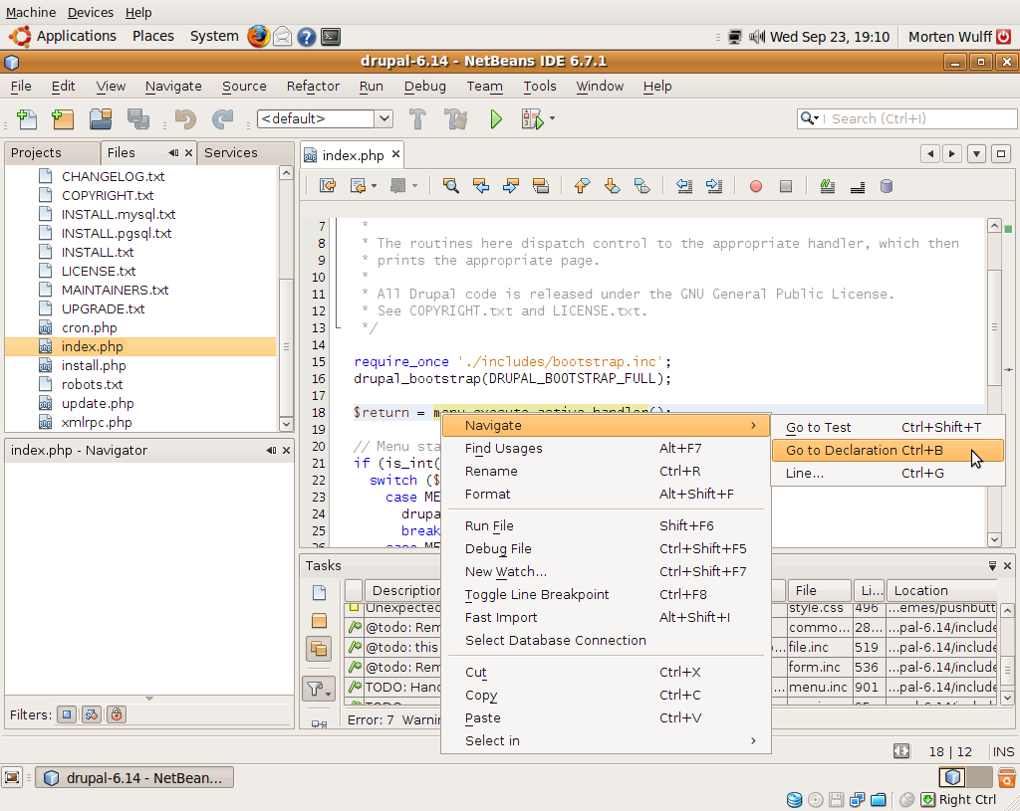Click the blue help question mark icon

coord(307,37)
